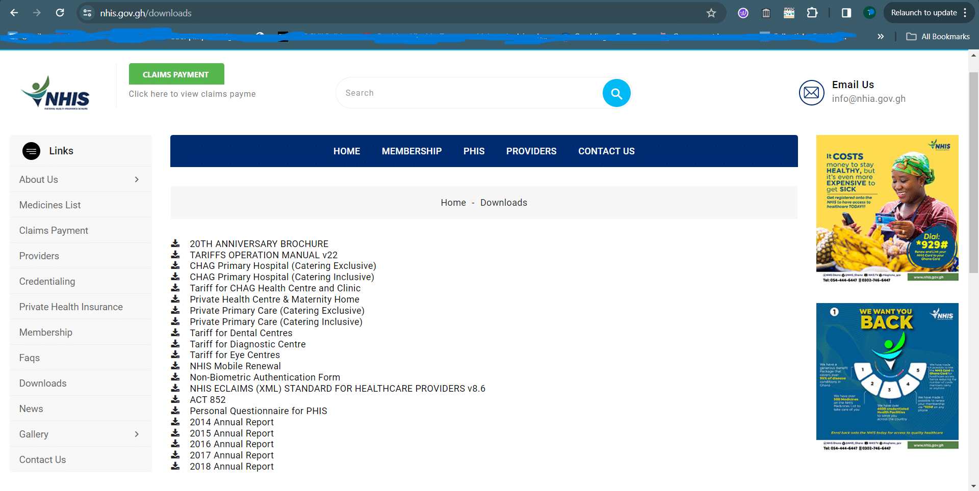Open the Chrome profile avatar
This screenshot has width=979, height=491.
pos(869,13)
